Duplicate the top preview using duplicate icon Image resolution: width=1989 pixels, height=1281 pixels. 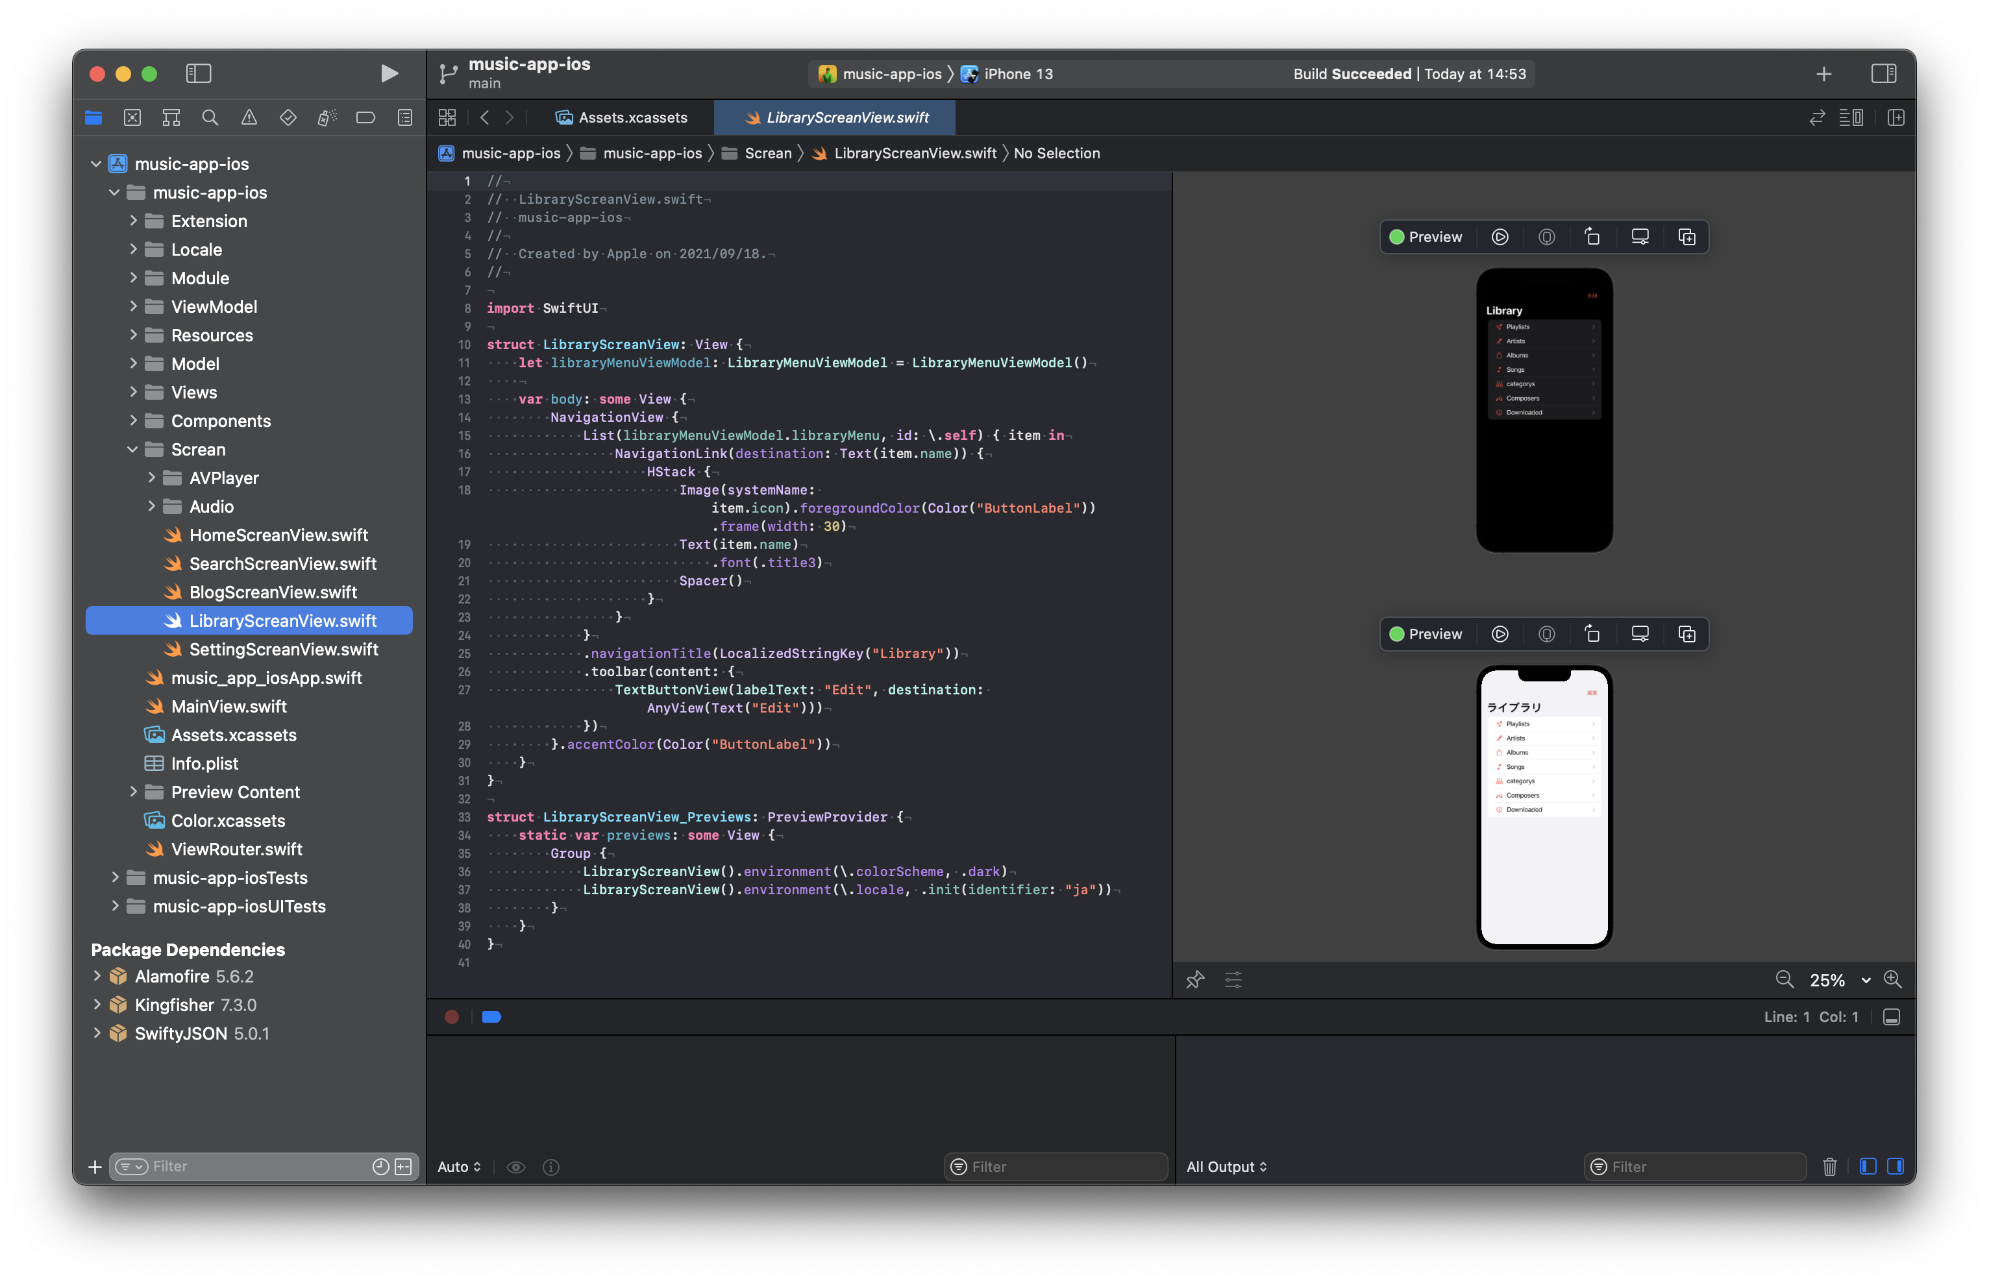coord(1686,237)
